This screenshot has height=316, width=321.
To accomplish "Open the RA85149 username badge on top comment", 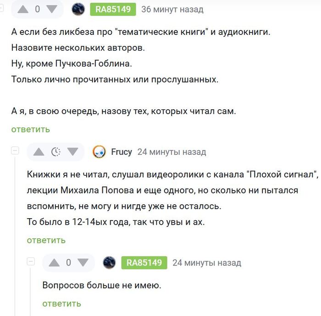I will coord(113,9).
